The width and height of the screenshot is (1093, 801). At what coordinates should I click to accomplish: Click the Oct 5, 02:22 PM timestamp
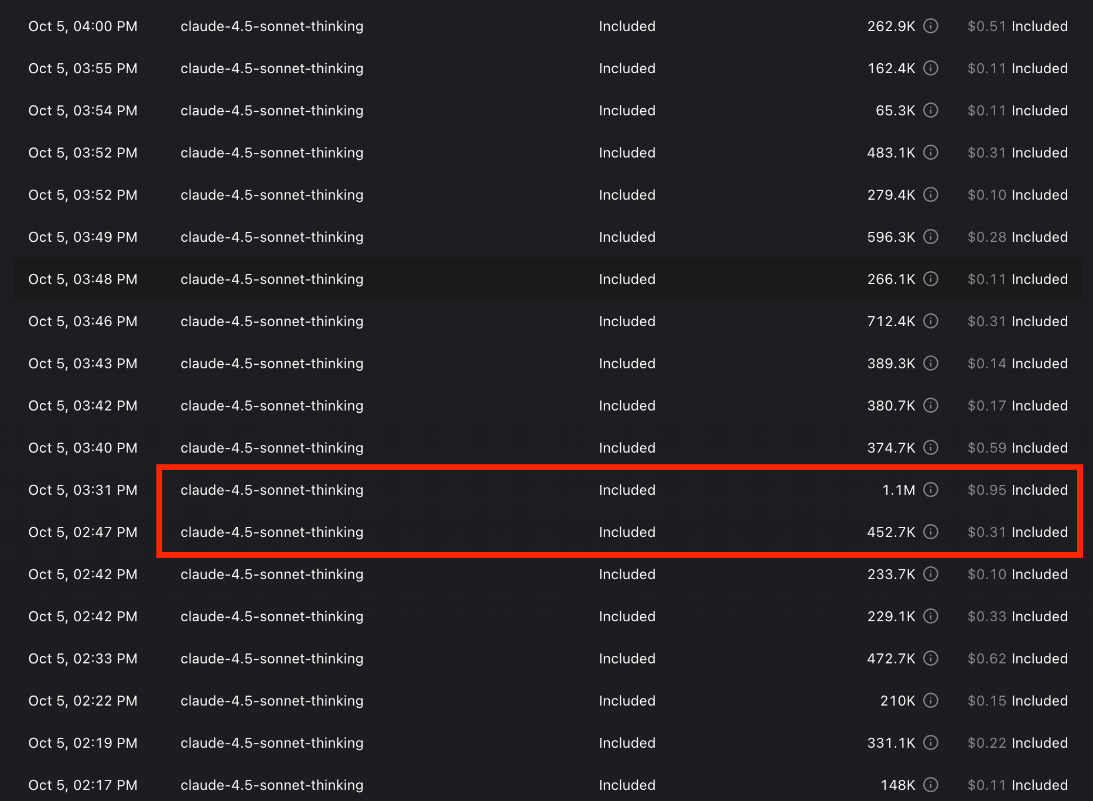click(x=83, y=701)
